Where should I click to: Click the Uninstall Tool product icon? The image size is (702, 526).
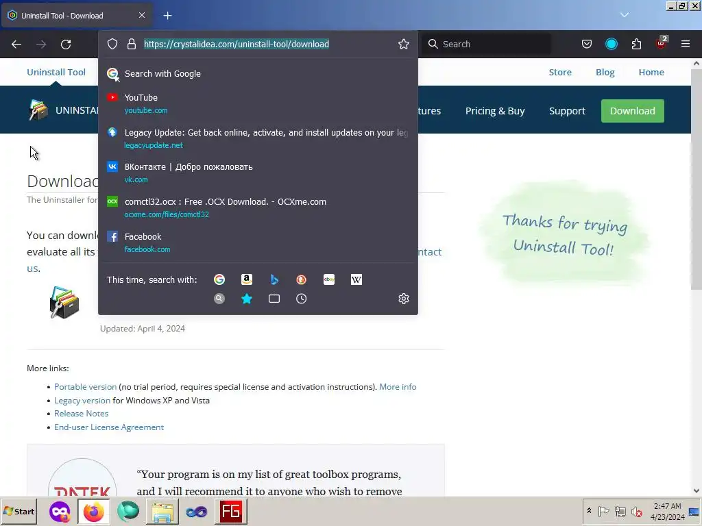point(64,302)
